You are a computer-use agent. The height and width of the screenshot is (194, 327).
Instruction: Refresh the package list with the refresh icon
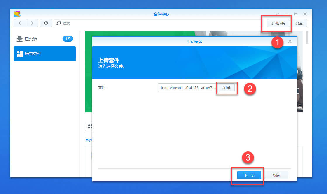(46, 23)
